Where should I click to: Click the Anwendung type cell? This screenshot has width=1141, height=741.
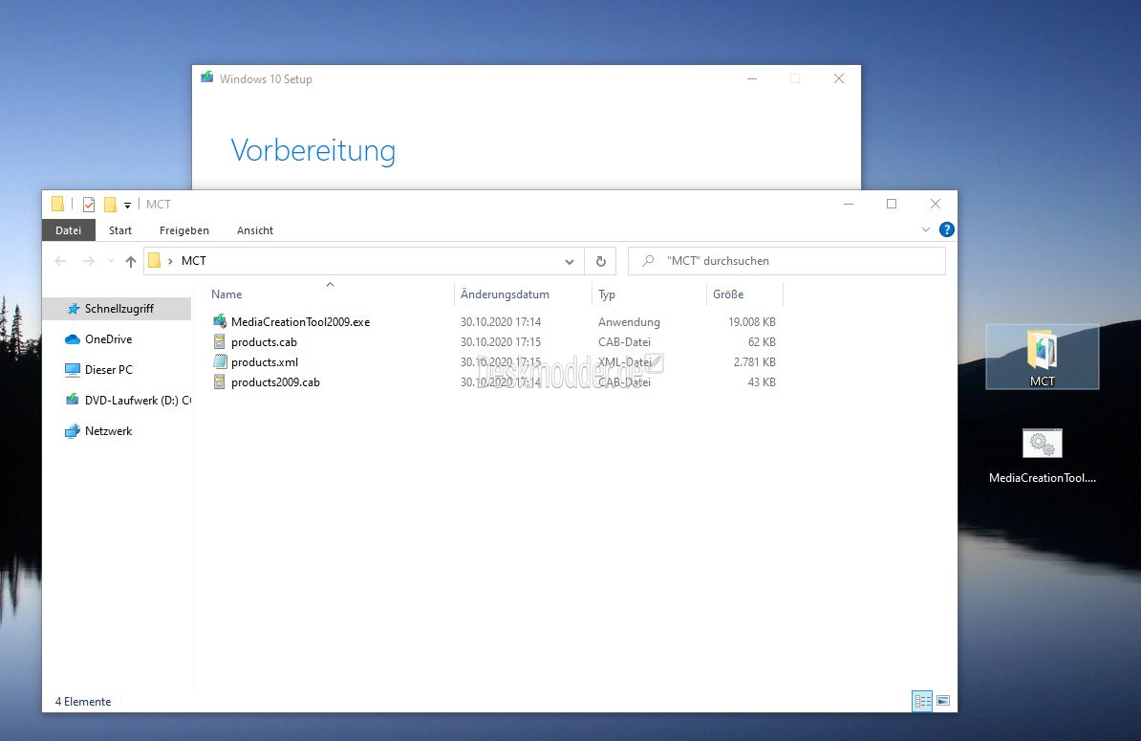point(629,321)
